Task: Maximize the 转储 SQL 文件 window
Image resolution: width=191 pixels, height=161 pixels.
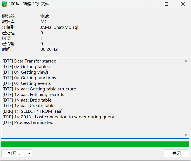Action: point(166,4)
